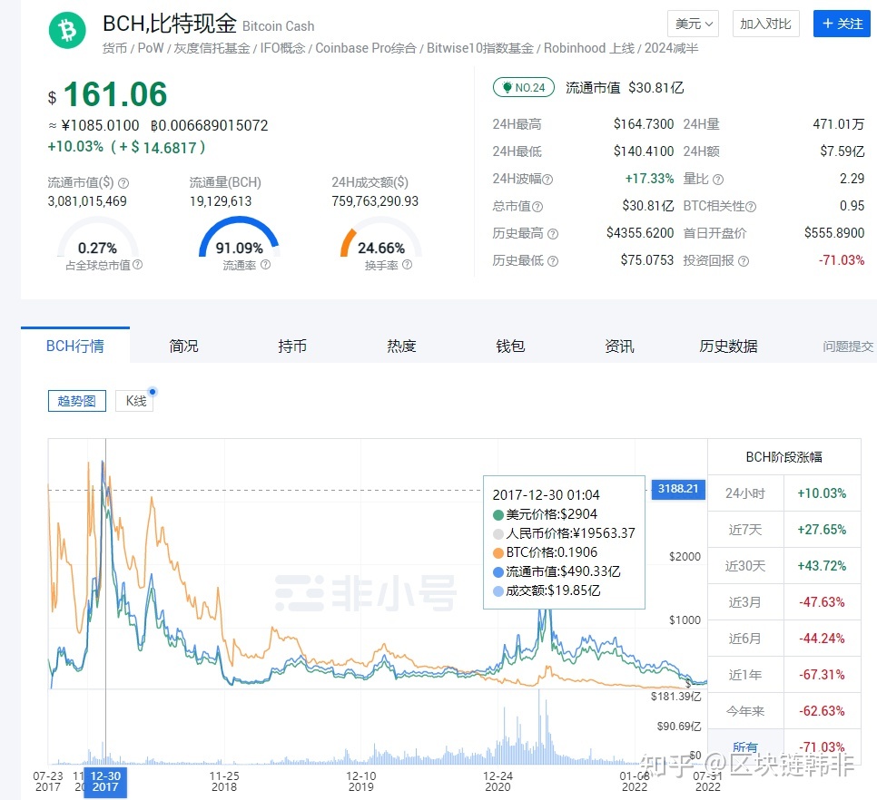The height and width of the screenshot is (800, 877).
Task: Click help icon next to 总市值
Action: [x=537, y=207]
